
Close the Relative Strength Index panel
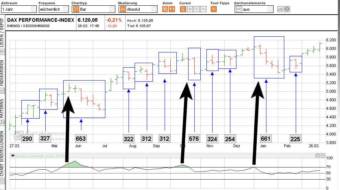click(322, 155)
